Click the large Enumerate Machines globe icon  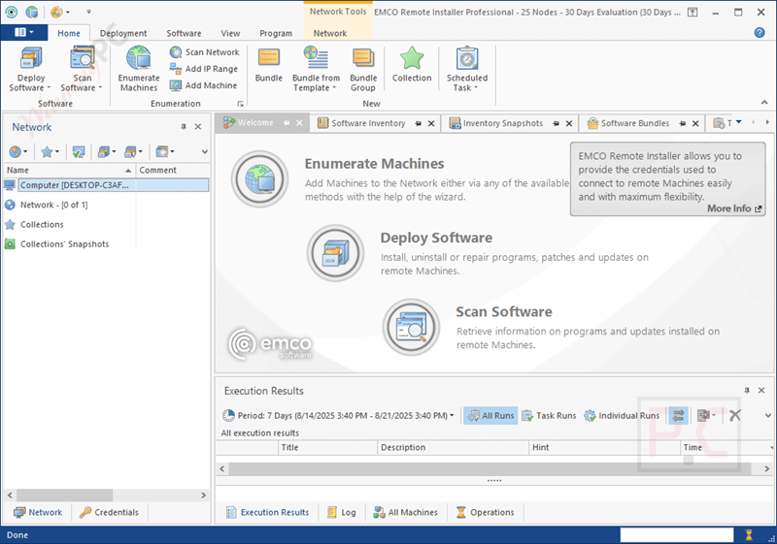259,179
